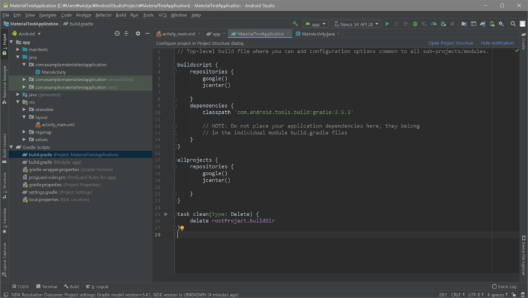This screenshot has width=528, height=298.
Task: Run the app with green play button
Action: pos(387,24)
